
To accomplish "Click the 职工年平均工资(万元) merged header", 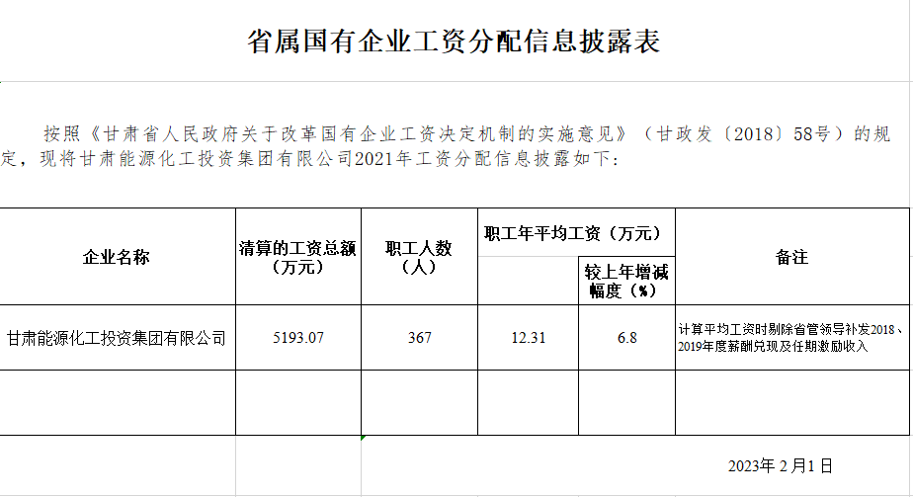I will click(x=576, y=233).
